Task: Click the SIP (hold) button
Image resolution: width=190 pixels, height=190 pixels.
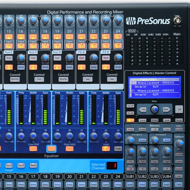Action: [x=130, y=169]
